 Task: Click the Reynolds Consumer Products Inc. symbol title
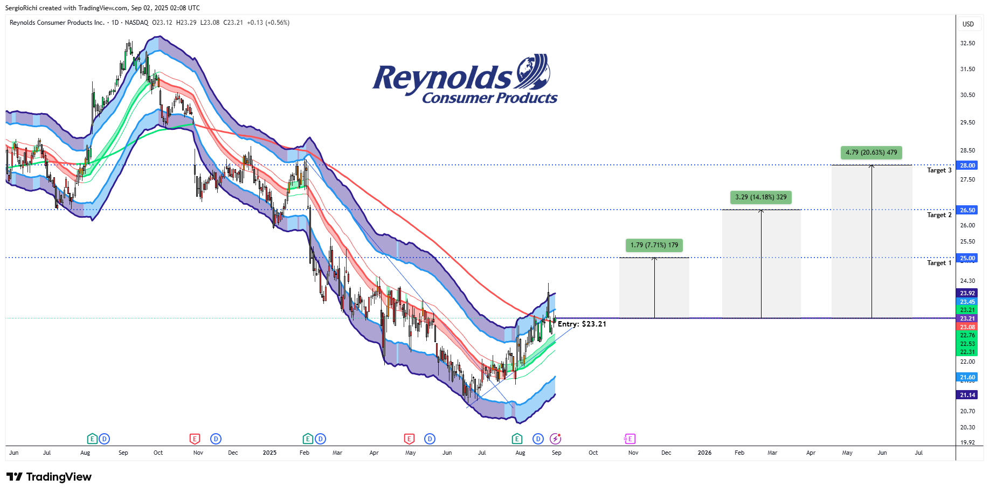click(x=57, y=23)
